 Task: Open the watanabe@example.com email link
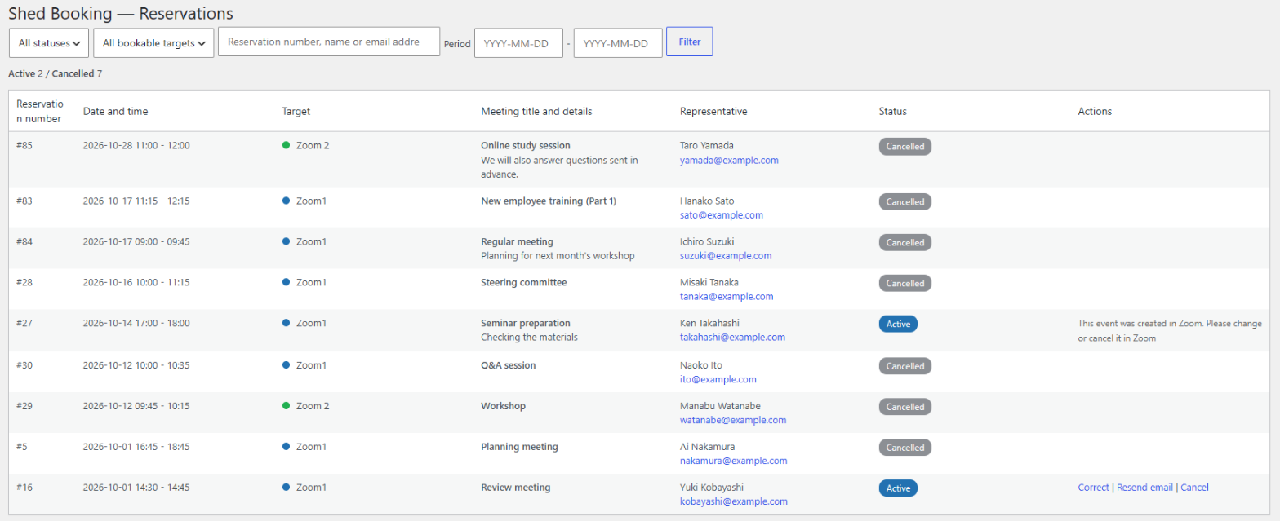pyautogui.click(x=733, y=421)
